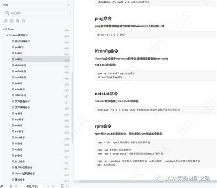Open the df命令 bookmark
The image size is (217, 188).
(x=18, y=143)
